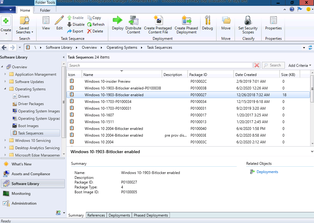The width and height of the screenshot is (314, 223).
Task: Sort by the Package ID column header
Action: (x=210, y=74)
